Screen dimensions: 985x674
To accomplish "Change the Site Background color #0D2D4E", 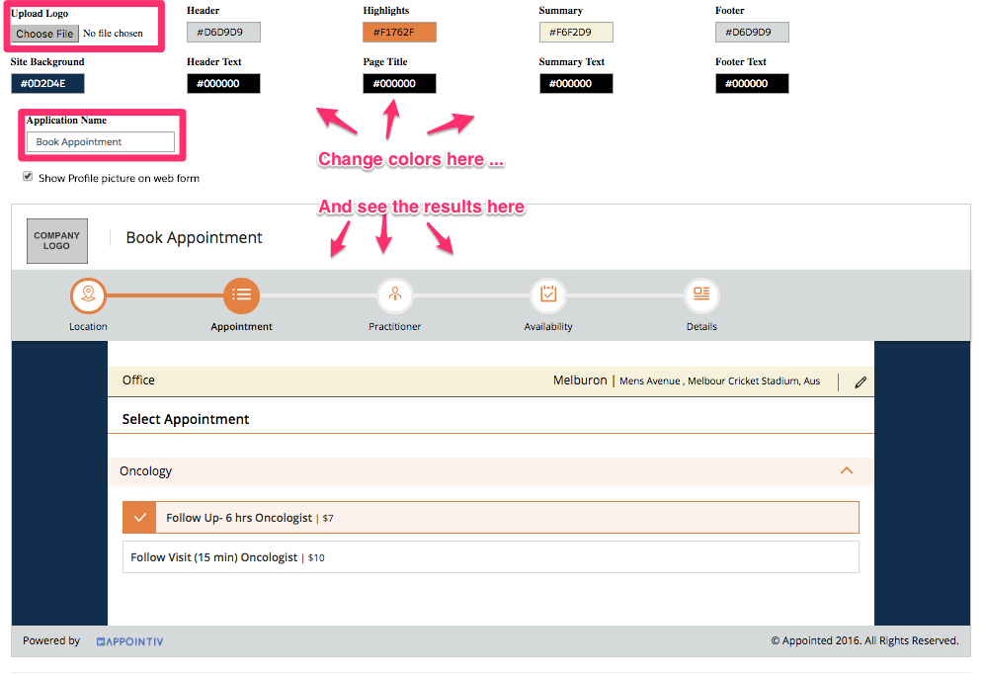I will click(47, 84).
